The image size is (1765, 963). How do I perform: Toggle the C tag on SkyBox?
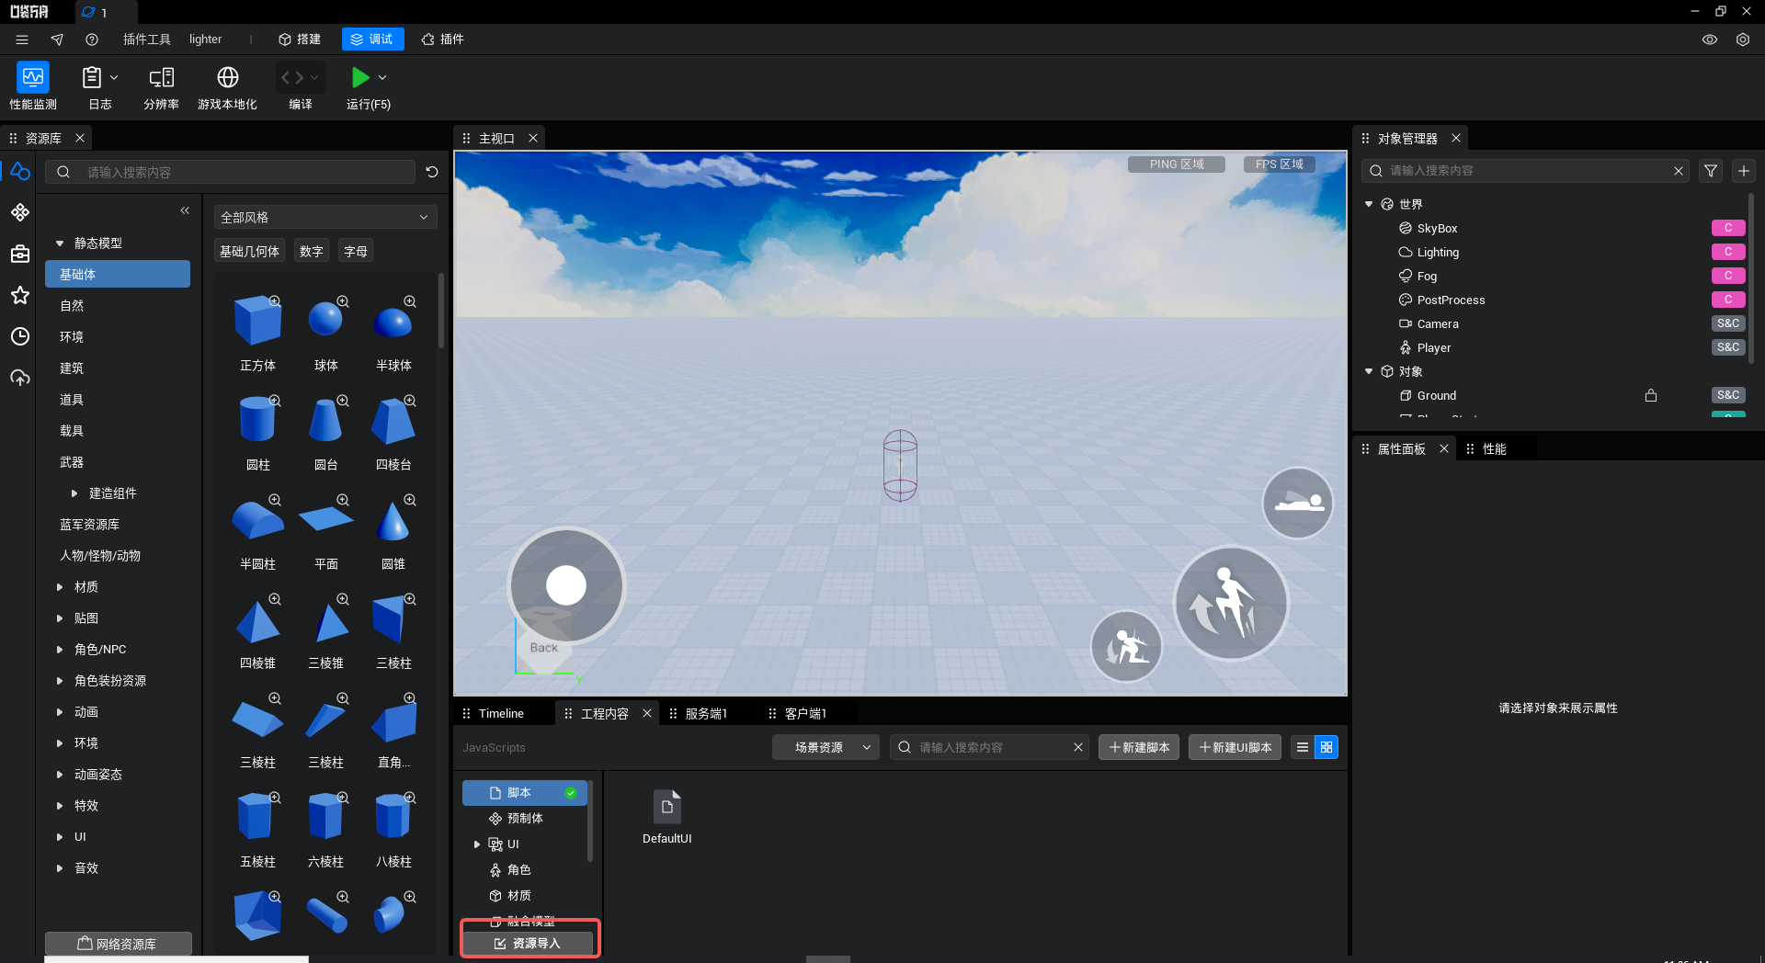(x=1728, y=228)
